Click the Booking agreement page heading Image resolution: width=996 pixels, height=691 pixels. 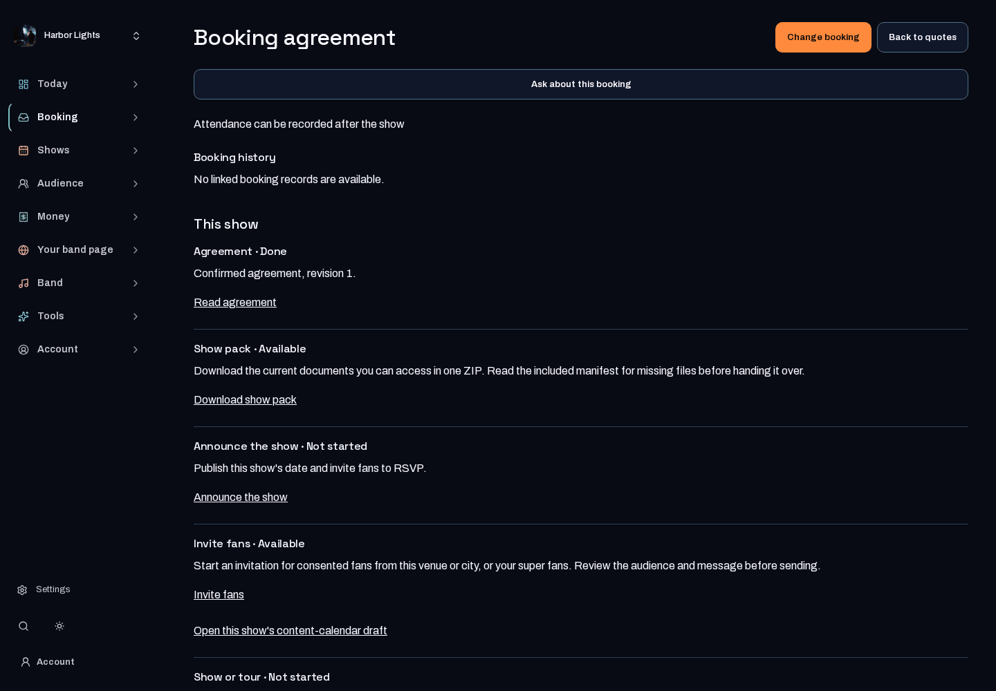(295, 37)
